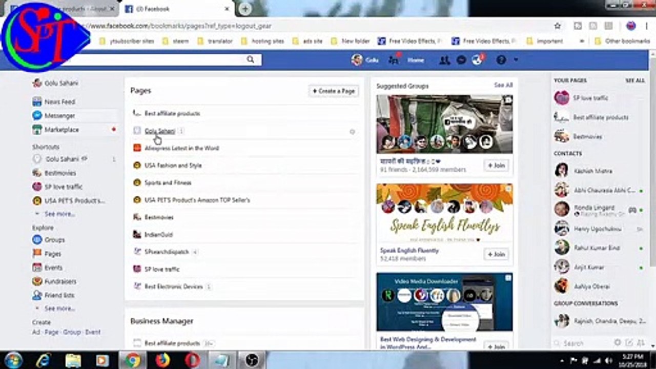Open Friend lists under Explore
Screen dimensions: 656x369
click(x=59, y=295)
